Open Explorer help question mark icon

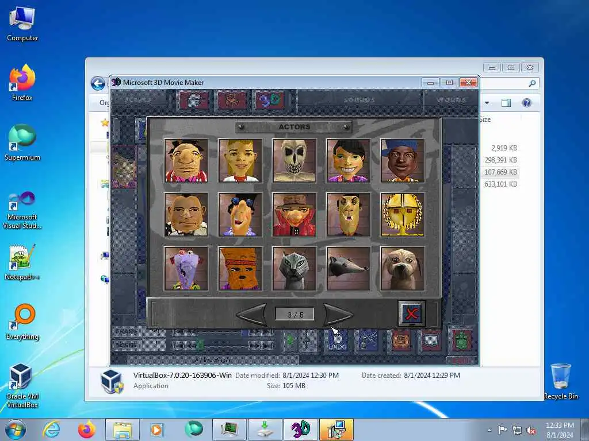pos(527,103)
